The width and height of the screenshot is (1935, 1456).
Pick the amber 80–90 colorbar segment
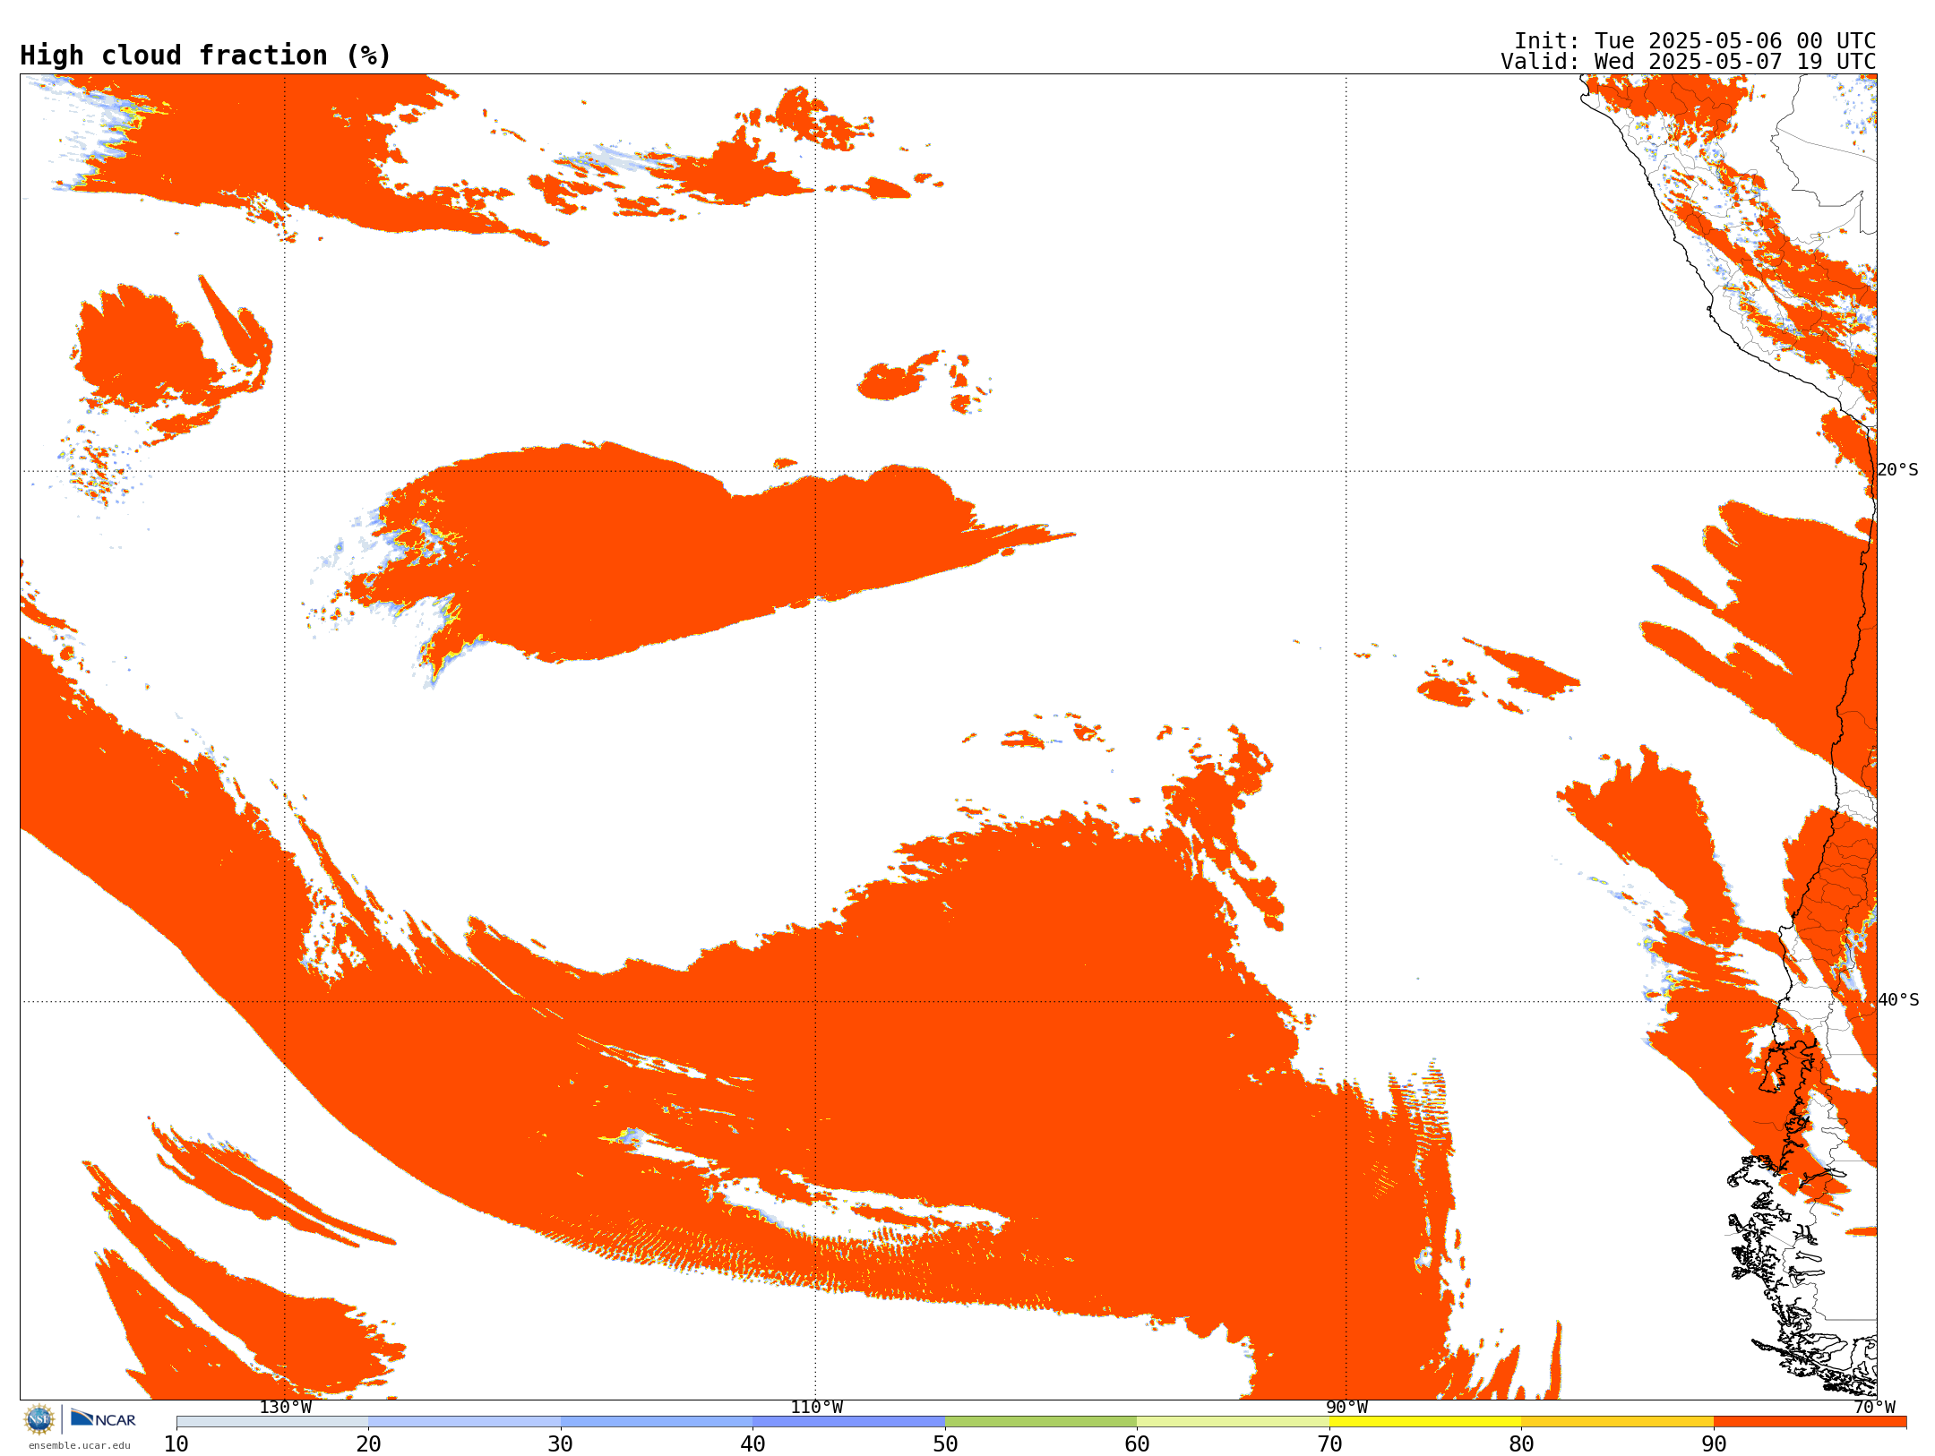point(1617,1422)
